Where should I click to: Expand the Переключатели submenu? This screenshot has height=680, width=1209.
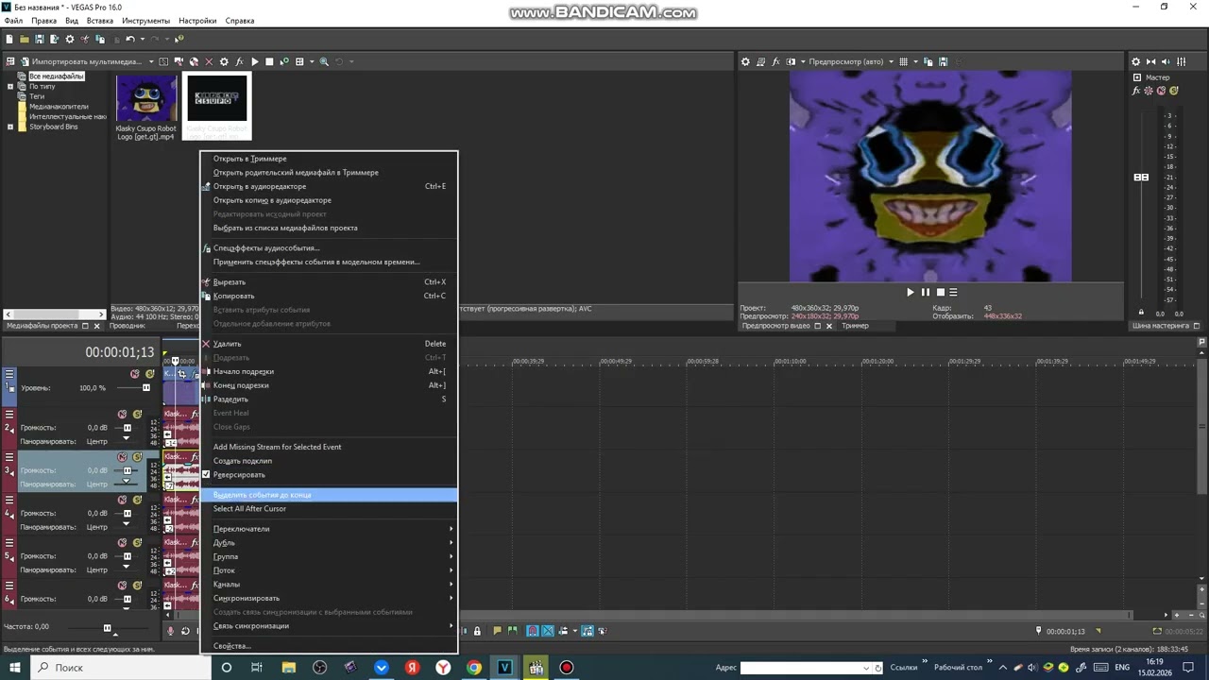tap(329, 529)
